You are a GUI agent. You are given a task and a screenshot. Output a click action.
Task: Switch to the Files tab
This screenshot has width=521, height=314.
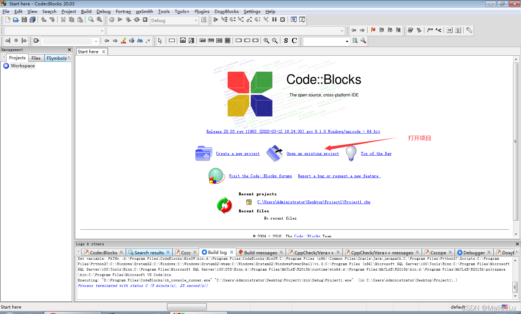36,58
